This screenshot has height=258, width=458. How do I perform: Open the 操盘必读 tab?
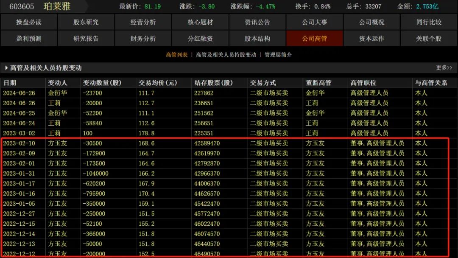pos(29,22)
